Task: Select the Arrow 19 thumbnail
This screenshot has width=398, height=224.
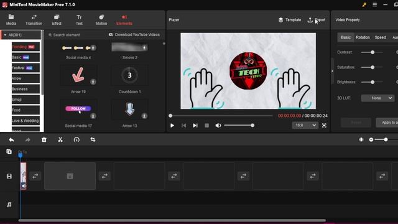Action: (78, 75)
